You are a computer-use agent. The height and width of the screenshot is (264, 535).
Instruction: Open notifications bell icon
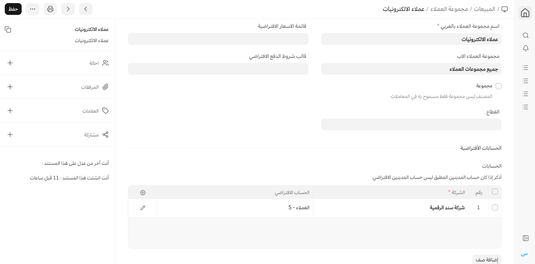pos(525,48)
